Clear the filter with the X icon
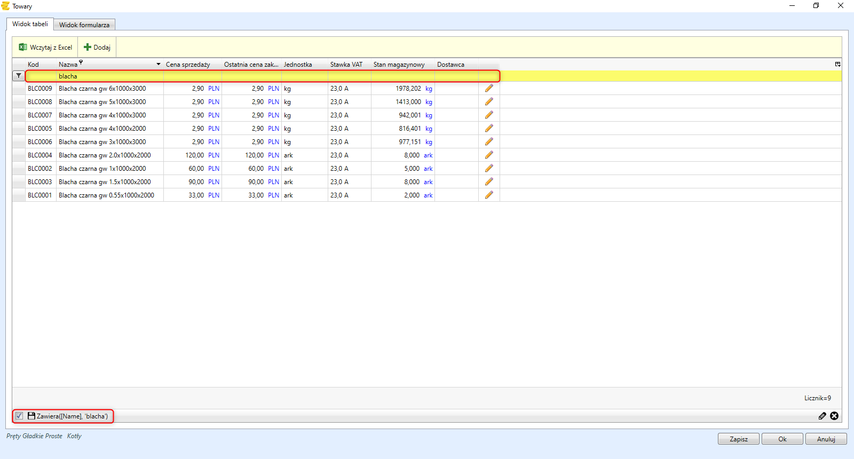Screen dimensions: 854x459 pos(834,416)
